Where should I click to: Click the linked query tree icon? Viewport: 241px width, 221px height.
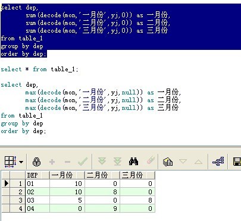(x=218, y=162)
